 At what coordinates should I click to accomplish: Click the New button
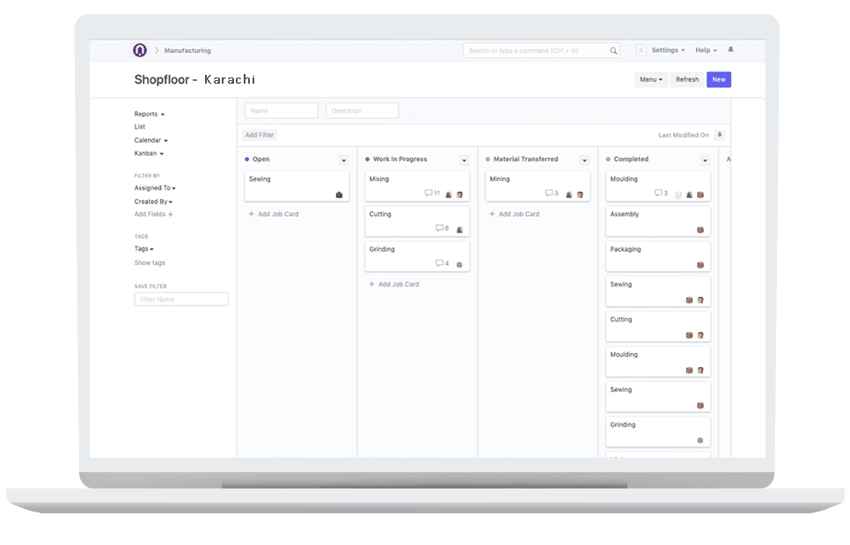(x=719, y=79)
